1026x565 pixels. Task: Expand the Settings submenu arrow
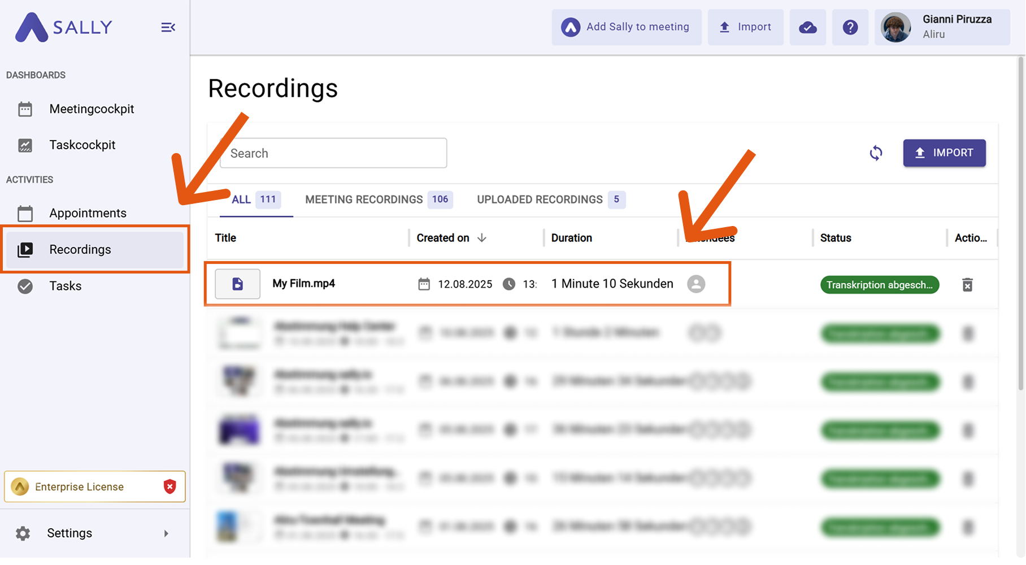(x=166, y=533)
